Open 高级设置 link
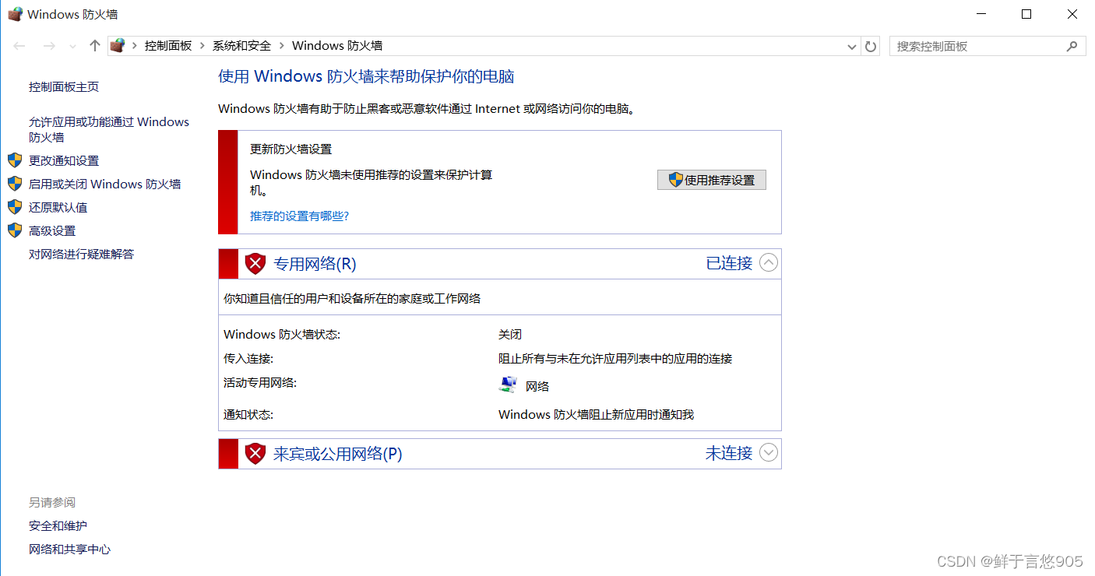This screenshot has height=576, width=1095. coord(52,230)
